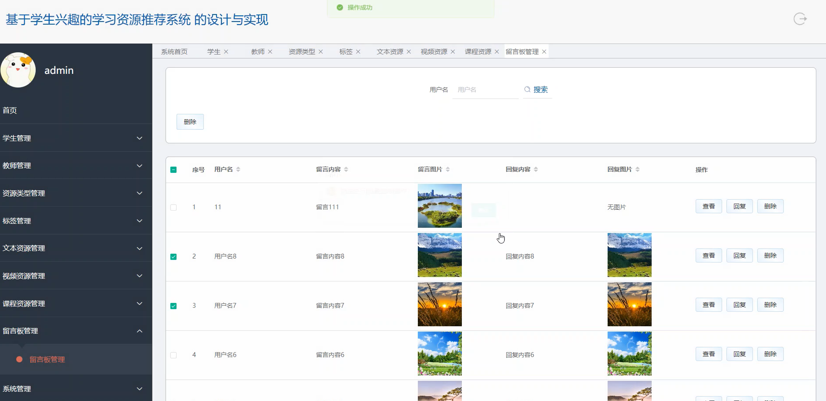Close the 学生 tab
Image resolution: width=826 pixels, height=401 pixels.
click(226, 51)
